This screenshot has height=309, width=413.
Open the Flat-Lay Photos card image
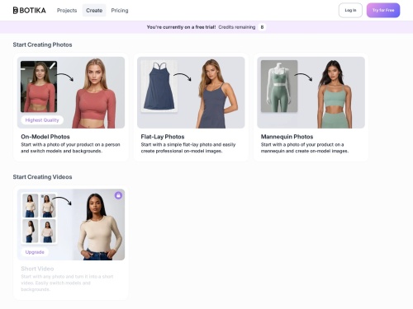coord(191,92)
